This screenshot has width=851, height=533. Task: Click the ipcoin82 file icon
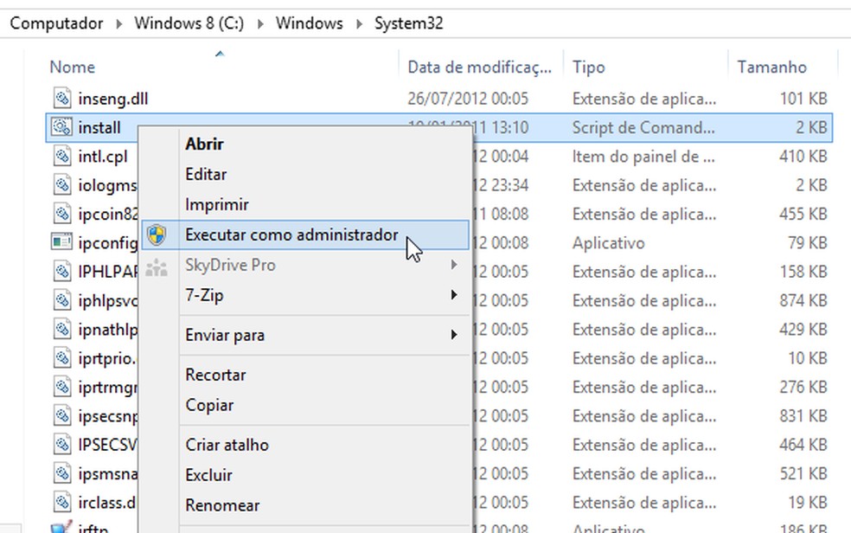pyautogui.click(x=62, y=214)
